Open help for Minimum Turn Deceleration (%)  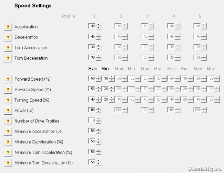[8, 163]
